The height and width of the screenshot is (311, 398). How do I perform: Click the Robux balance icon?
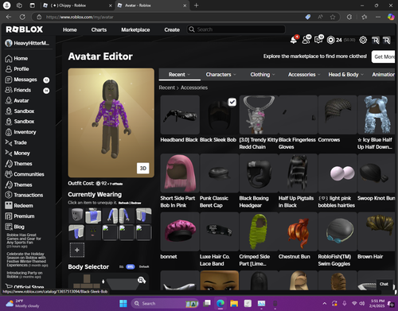(x=330, y=40)
